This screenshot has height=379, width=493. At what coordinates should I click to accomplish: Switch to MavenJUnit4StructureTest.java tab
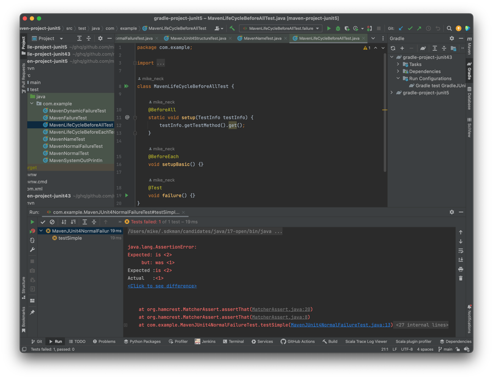198,39
